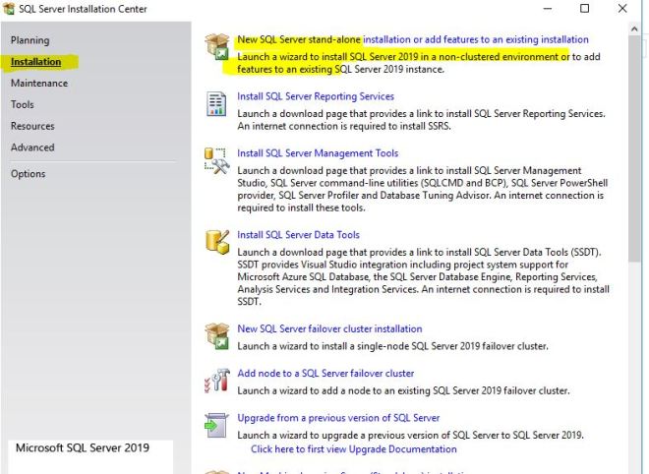
Task: Click the Management Tools wrench icon
Action: pyautogui.click(x=216, y=161)
